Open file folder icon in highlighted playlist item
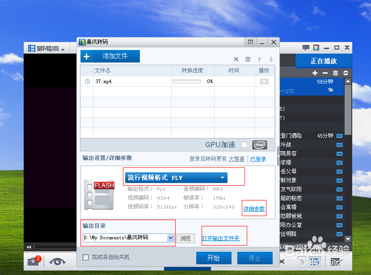371x275 pixels. 331,90
